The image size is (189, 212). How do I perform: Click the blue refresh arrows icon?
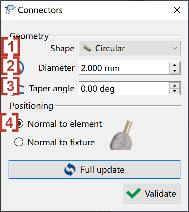(70, 170)
